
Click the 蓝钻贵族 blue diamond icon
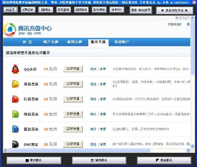[15, 129]
